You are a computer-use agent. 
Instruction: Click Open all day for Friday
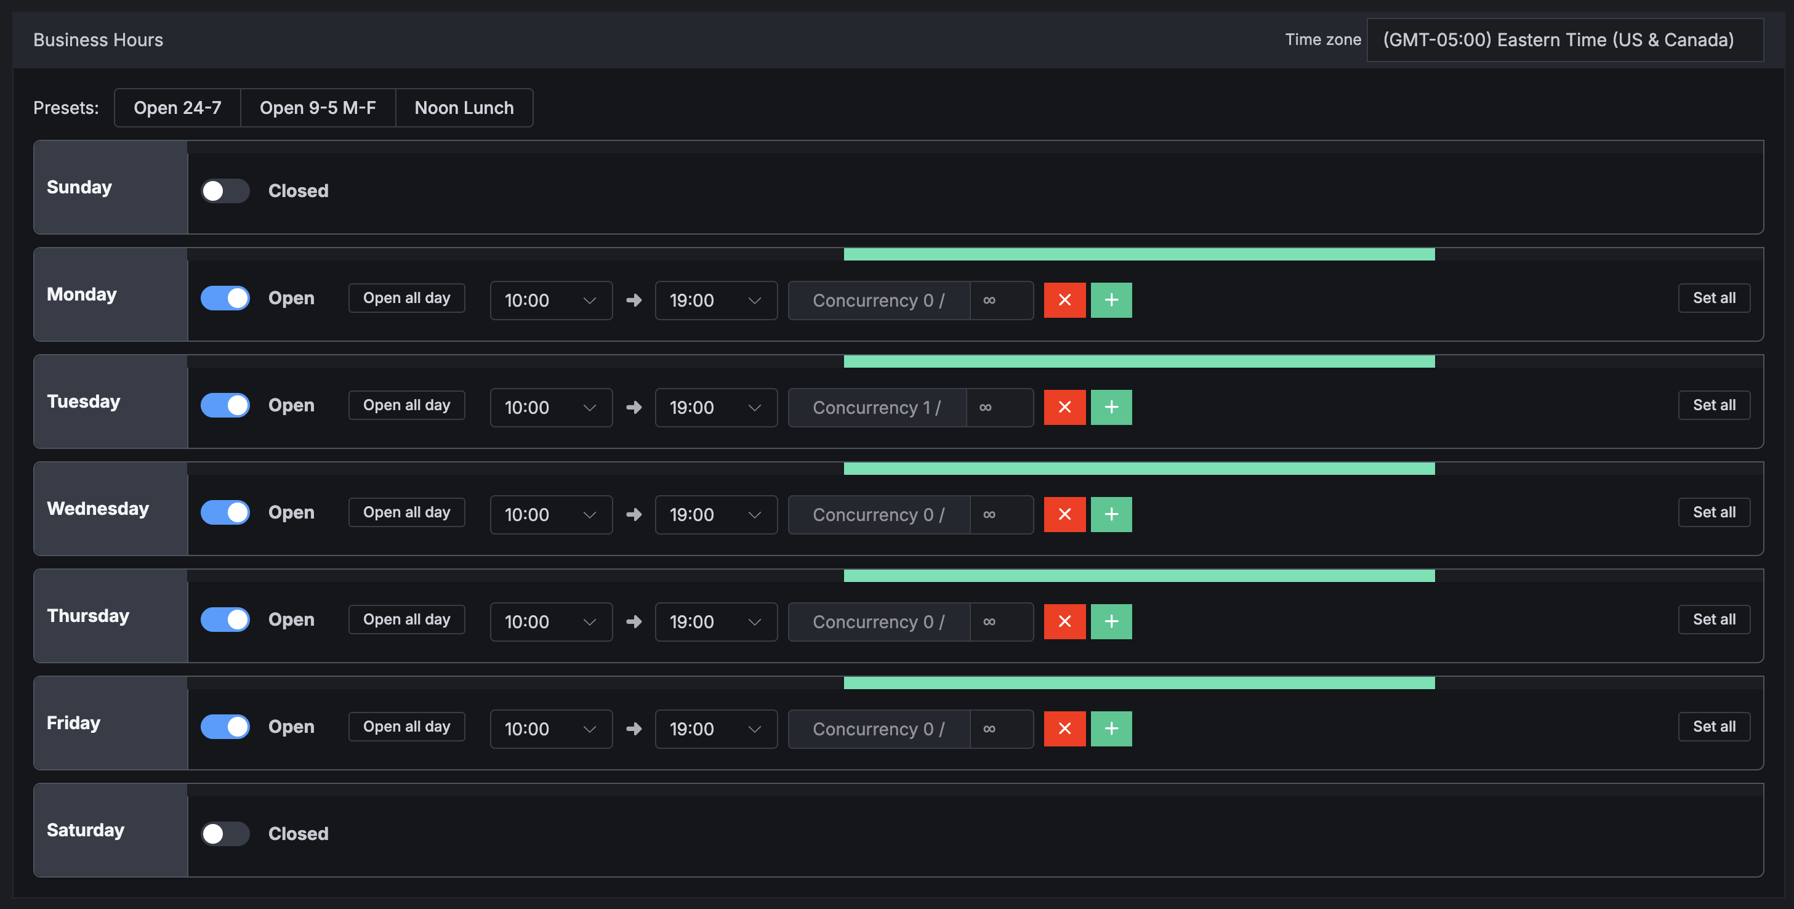click(x=407, y=727)
